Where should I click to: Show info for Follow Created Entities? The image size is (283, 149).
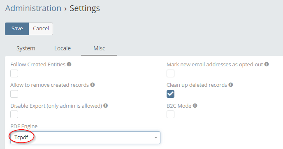pos(69,64)
